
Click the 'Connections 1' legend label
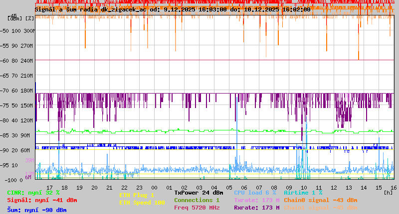pos(197,200)
